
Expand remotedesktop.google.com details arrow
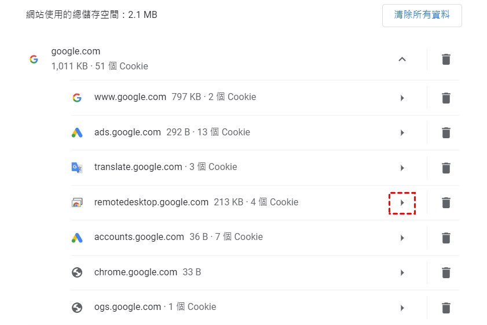pyautogui.click(x=402, y=203)
